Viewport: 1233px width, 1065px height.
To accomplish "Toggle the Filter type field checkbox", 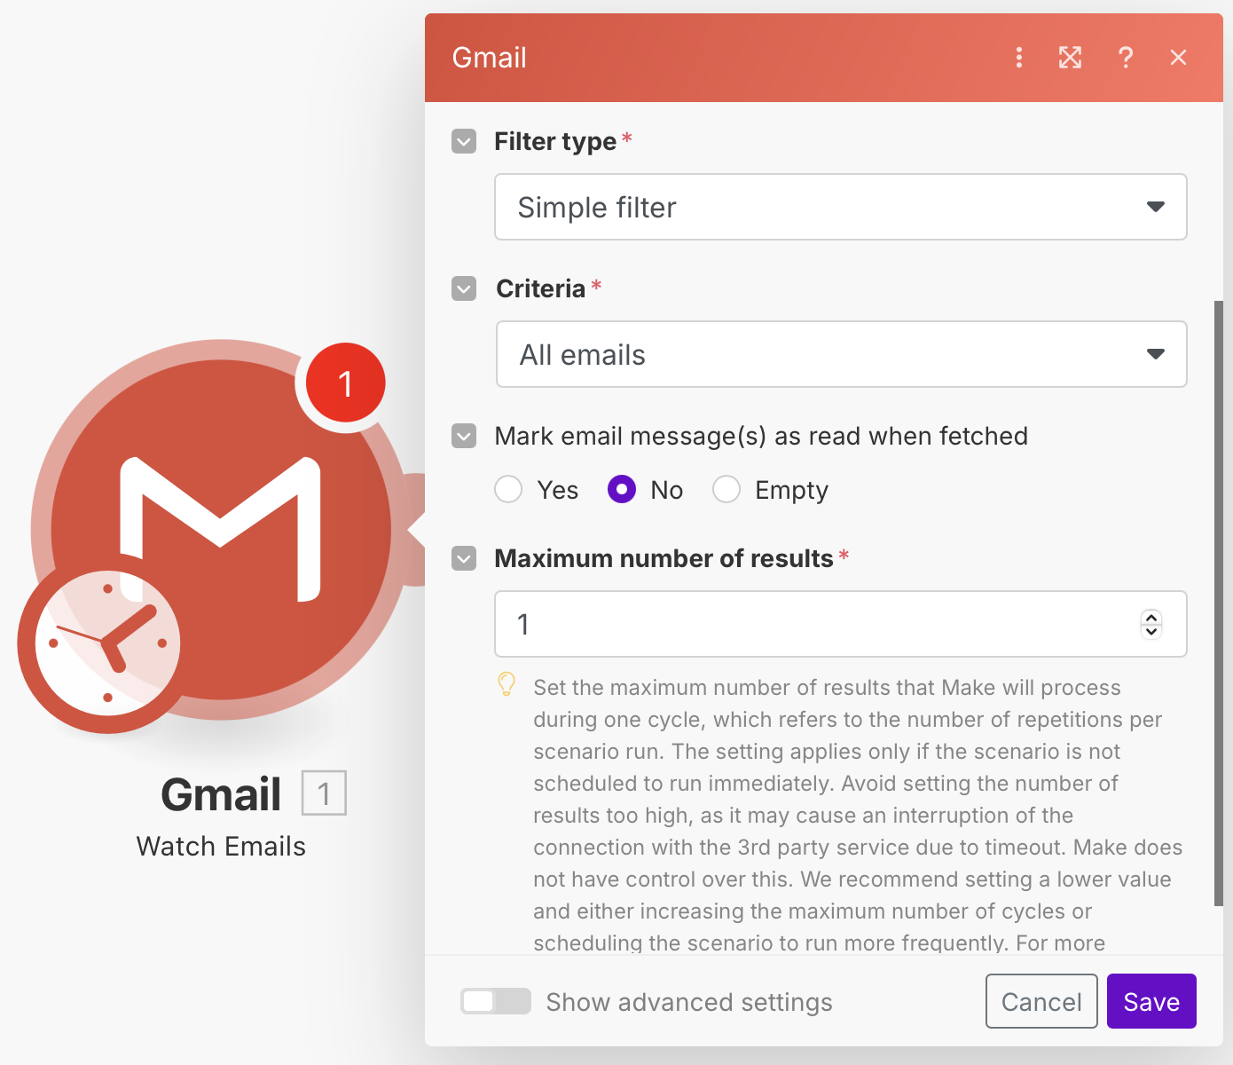I will [464, 141].
